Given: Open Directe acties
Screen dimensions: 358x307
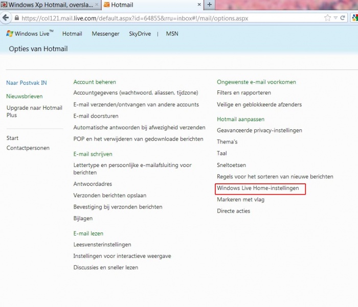Looking at the screenshot, I should 233,211.
